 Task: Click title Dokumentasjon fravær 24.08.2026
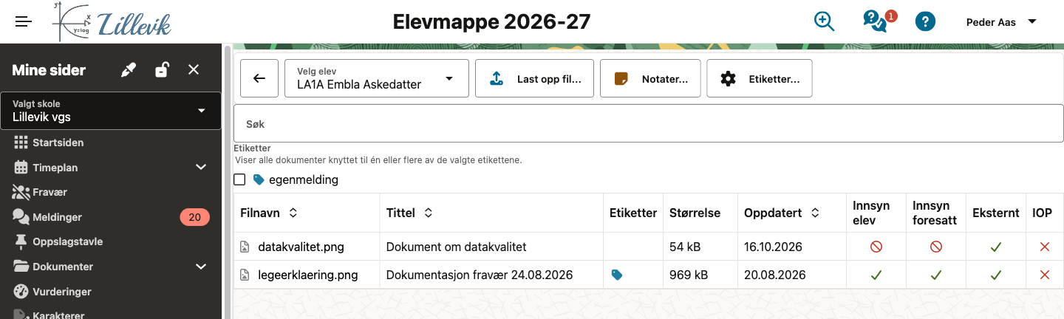(x=480, y=275)
